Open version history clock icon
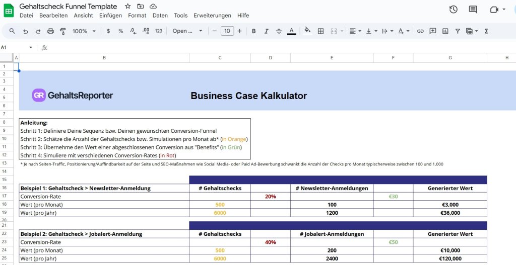 (x=454, y=10)
